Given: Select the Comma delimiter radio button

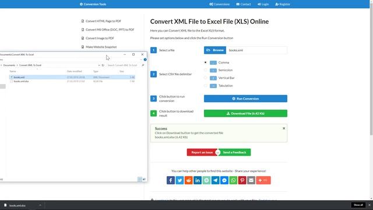Looking at the screenshot, I should pyautogui.click(x=205, y=62).
